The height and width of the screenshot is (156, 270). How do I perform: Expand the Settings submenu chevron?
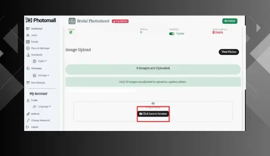48,75
